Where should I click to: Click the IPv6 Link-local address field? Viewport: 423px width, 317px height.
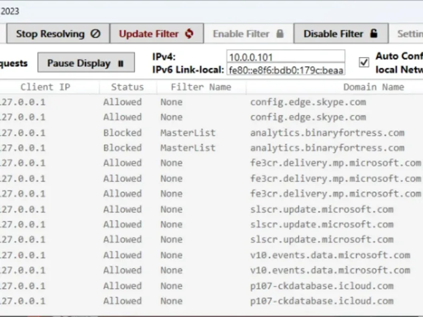pos(286,70)
